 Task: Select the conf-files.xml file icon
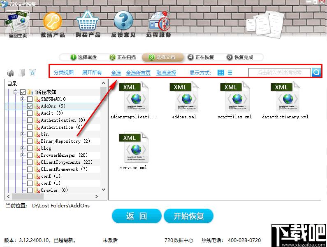click(235, 96)
